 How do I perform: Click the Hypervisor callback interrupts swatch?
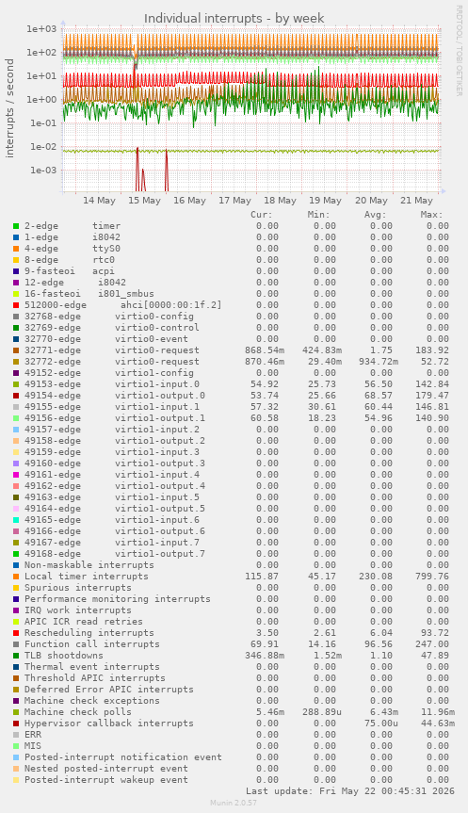click(16, 724)
